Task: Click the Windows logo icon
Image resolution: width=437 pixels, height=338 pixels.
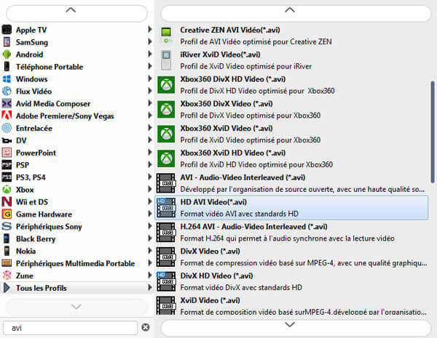Action: [x=7, y=79]
